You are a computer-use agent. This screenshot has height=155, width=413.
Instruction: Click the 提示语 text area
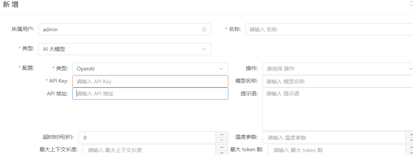pyautogui.click(x=337, y=109)
